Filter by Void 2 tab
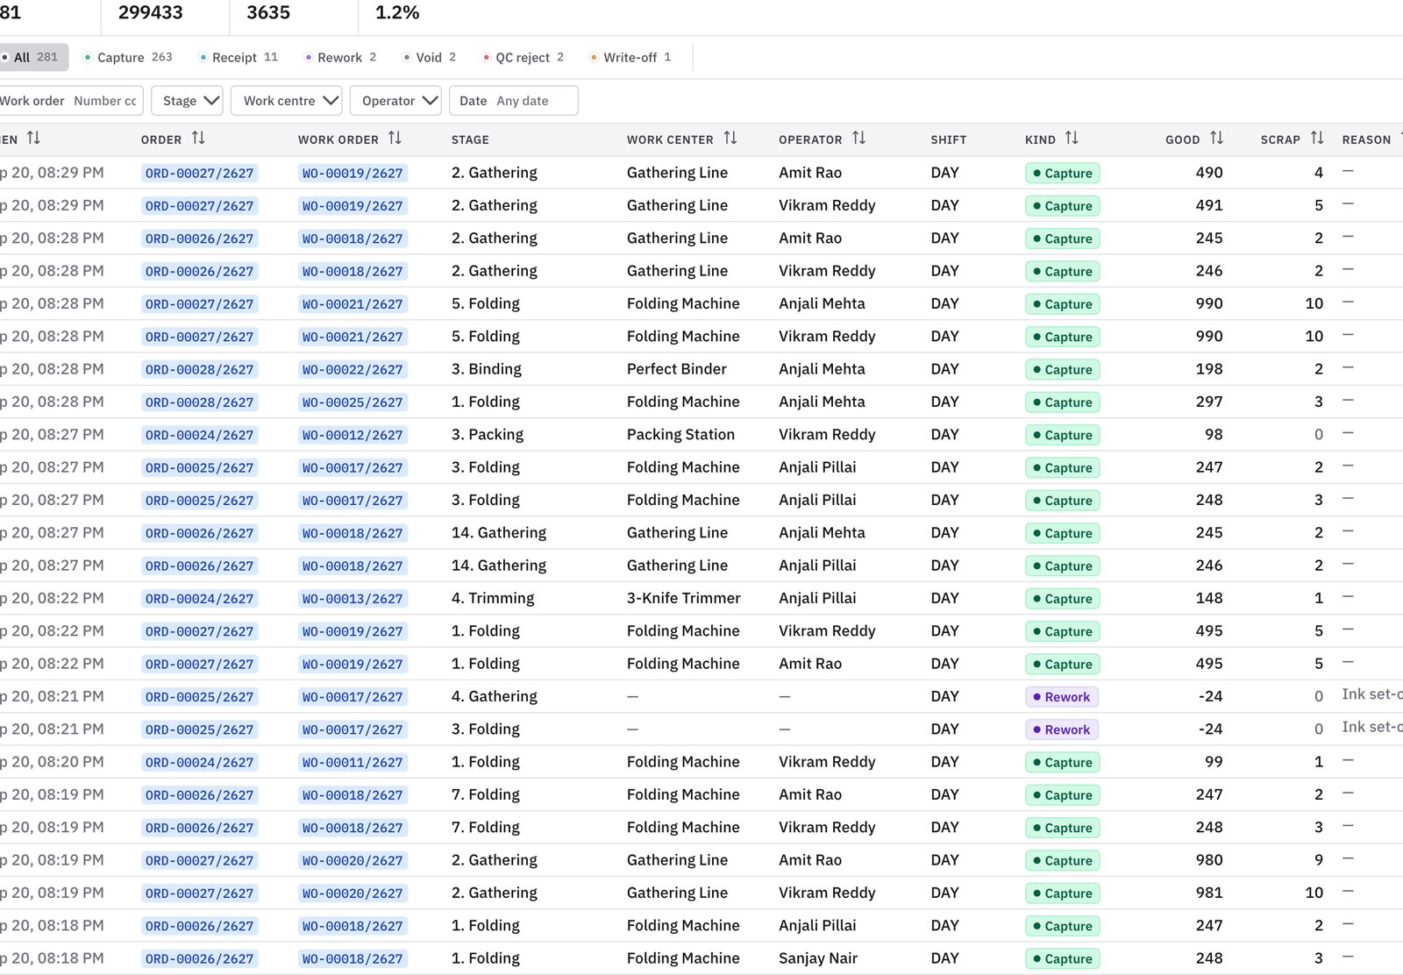Image resolution: width=1403 pixels, height=975 pixels. coord(430,57)
